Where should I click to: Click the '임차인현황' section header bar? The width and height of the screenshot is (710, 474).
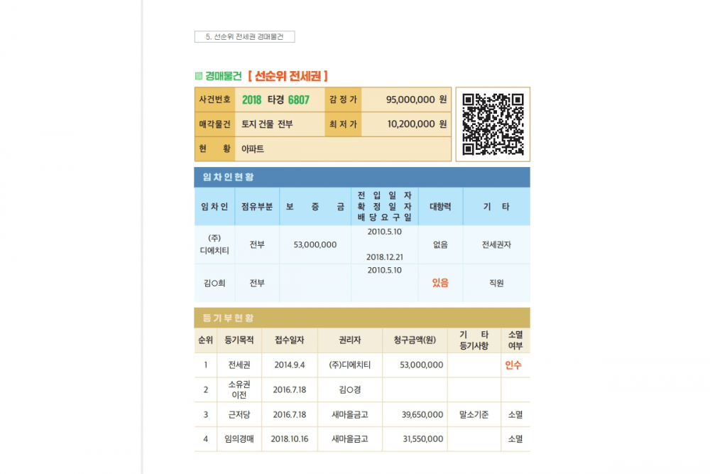(361, 177)
